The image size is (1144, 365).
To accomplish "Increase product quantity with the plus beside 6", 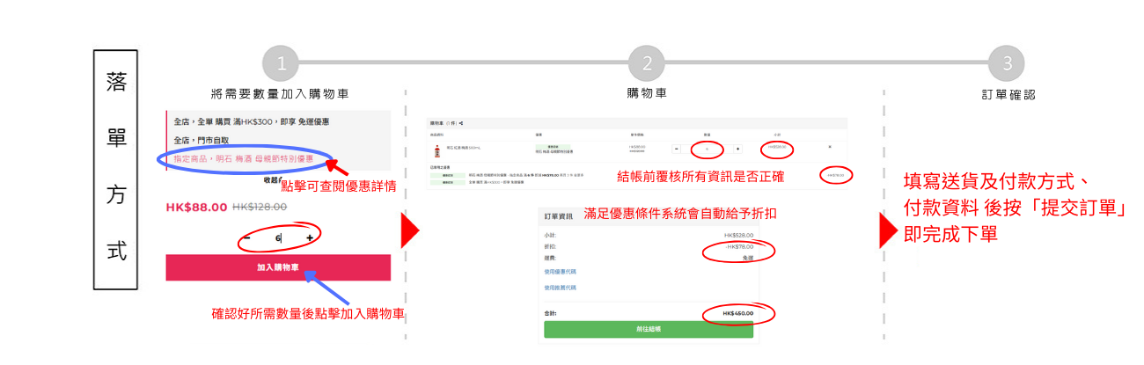I will (310, 237).
